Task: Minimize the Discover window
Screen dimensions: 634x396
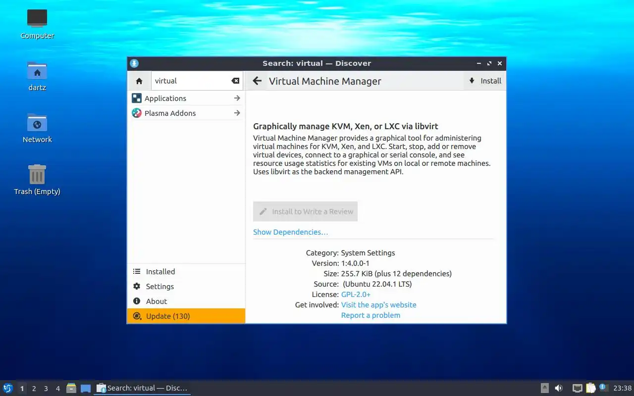Action: (479, 63)
